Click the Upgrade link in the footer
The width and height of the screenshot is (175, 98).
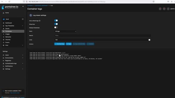(22, 97)
